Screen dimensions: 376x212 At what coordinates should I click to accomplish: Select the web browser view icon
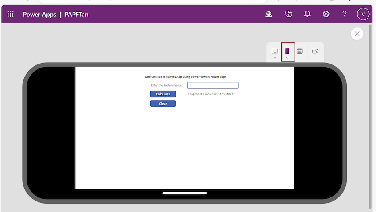click(x=299, y=51)
